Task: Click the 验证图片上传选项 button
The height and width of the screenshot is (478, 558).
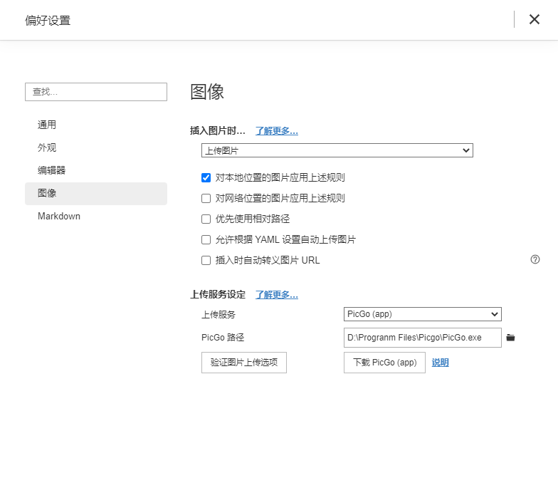Action: coord(244,362)
